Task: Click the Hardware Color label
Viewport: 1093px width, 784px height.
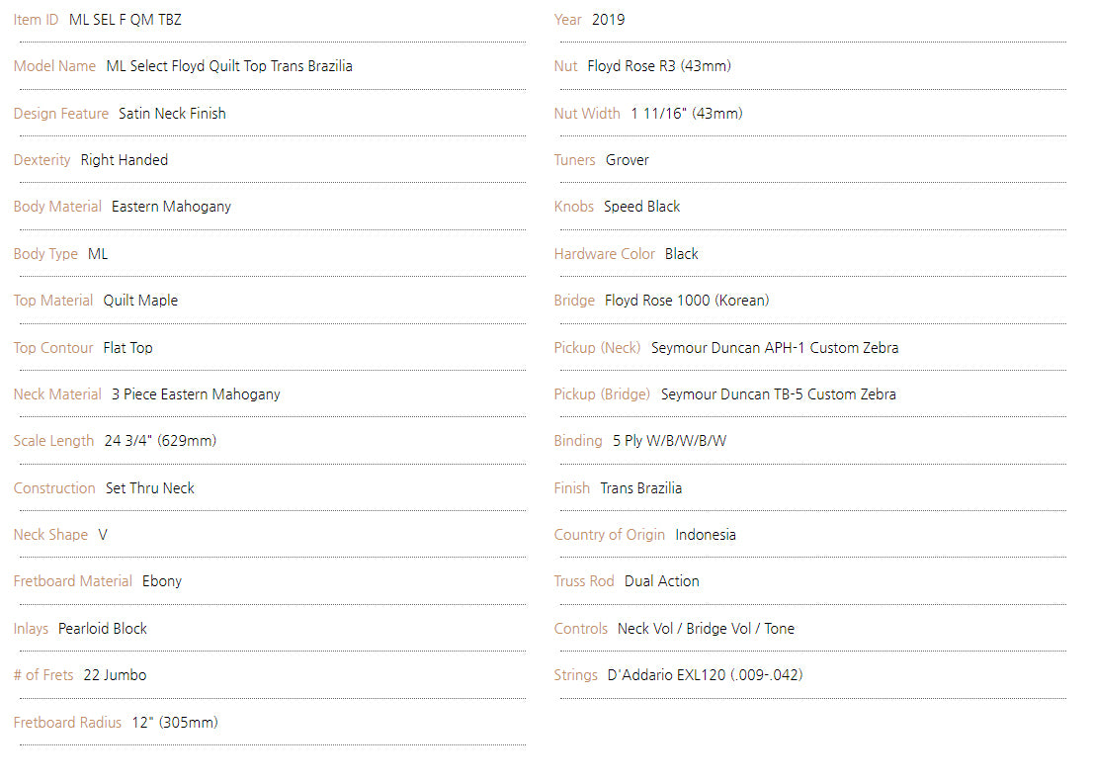Action: (604, 254)
